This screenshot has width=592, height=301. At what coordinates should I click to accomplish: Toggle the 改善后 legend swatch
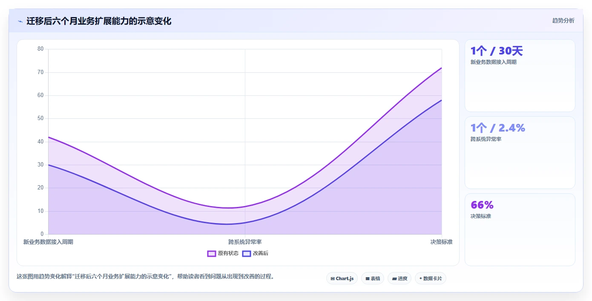(x=247, y=253)
